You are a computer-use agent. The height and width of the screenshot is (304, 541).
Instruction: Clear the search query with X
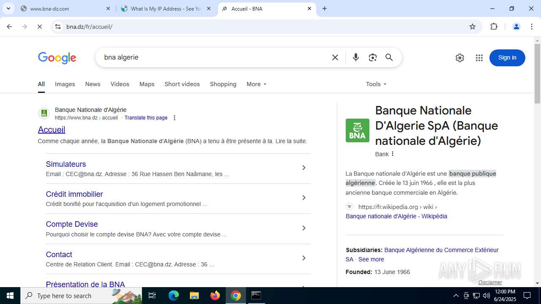tap(335, 57)
